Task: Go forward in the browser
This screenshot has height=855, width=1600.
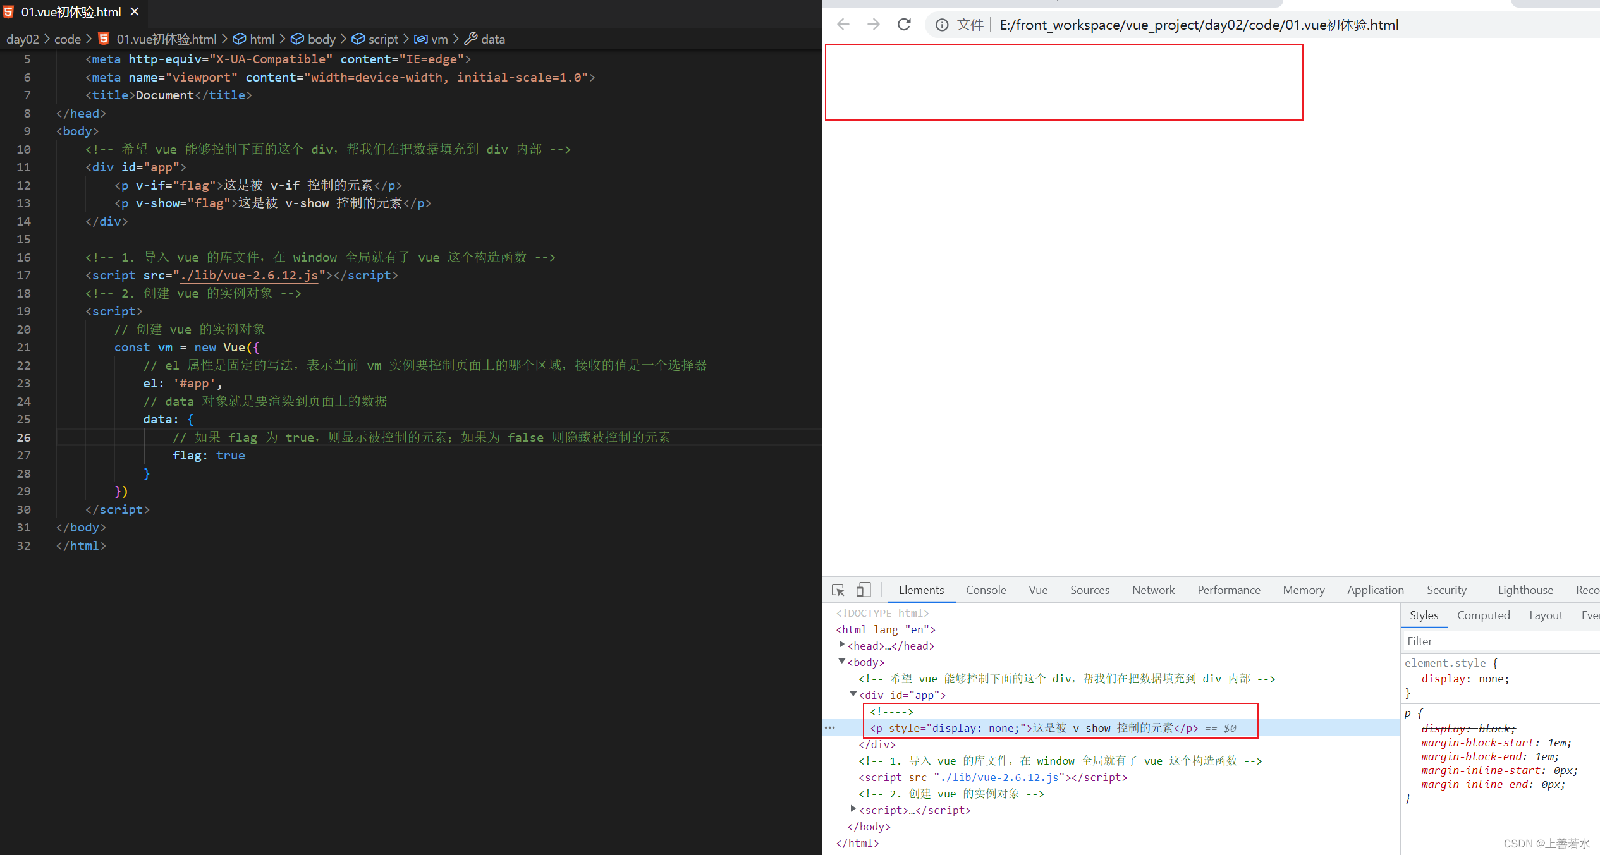Action: click(874, 25)
